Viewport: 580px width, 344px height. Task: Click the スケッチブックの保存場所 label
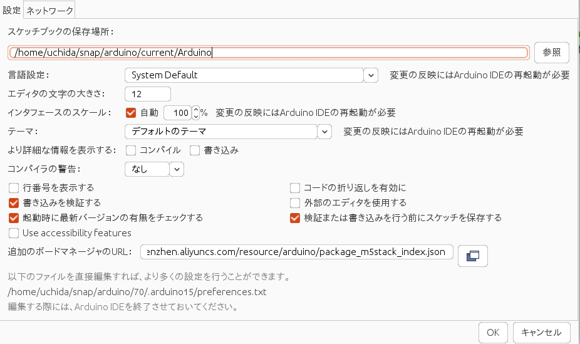[x=61, y=32]
